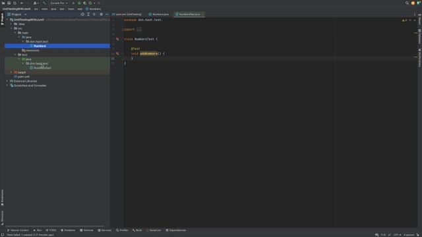422x237 pixels.
Task: Open the Terminal tool window
Action: (86, 230)
